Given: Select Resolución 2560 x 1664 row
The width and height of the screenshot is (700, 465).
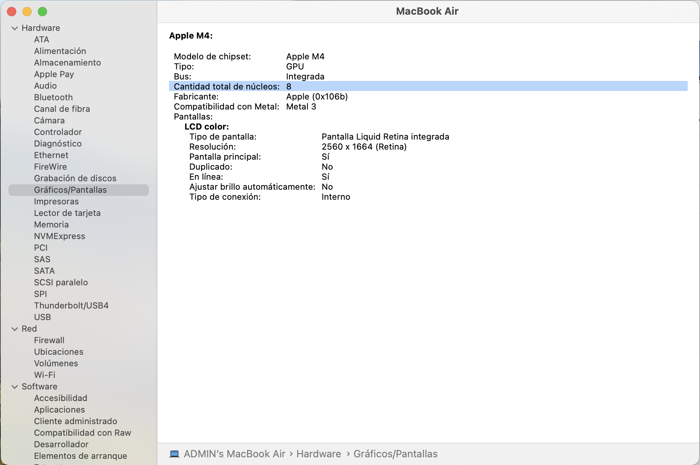Looking at the screenshot, I should (428, 147).
